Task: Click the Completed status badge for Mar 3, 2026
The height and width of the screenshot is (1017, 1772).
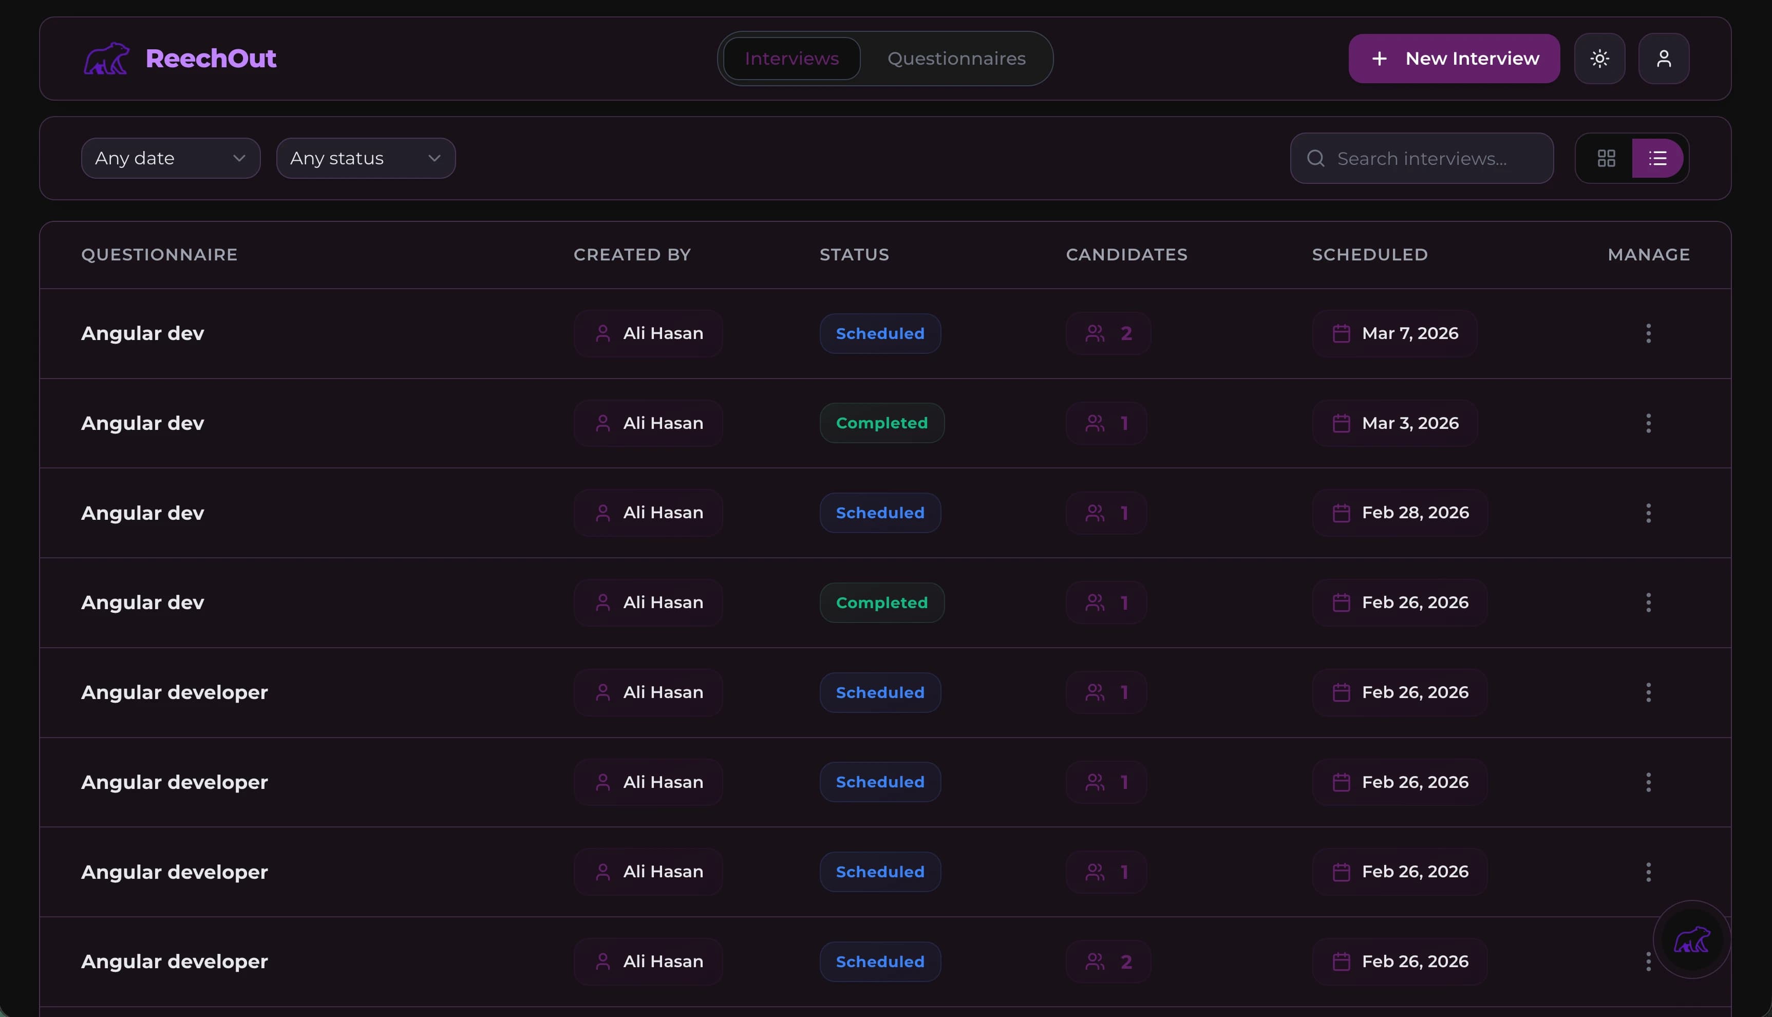Action: (881, 423)
